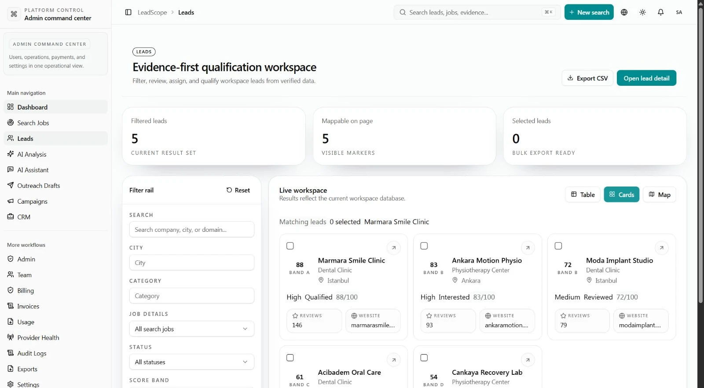Image resolution: width=704 pixels, height=388 pixels.
Task: Open CRM in navigation
Action: tap(55, 217)
